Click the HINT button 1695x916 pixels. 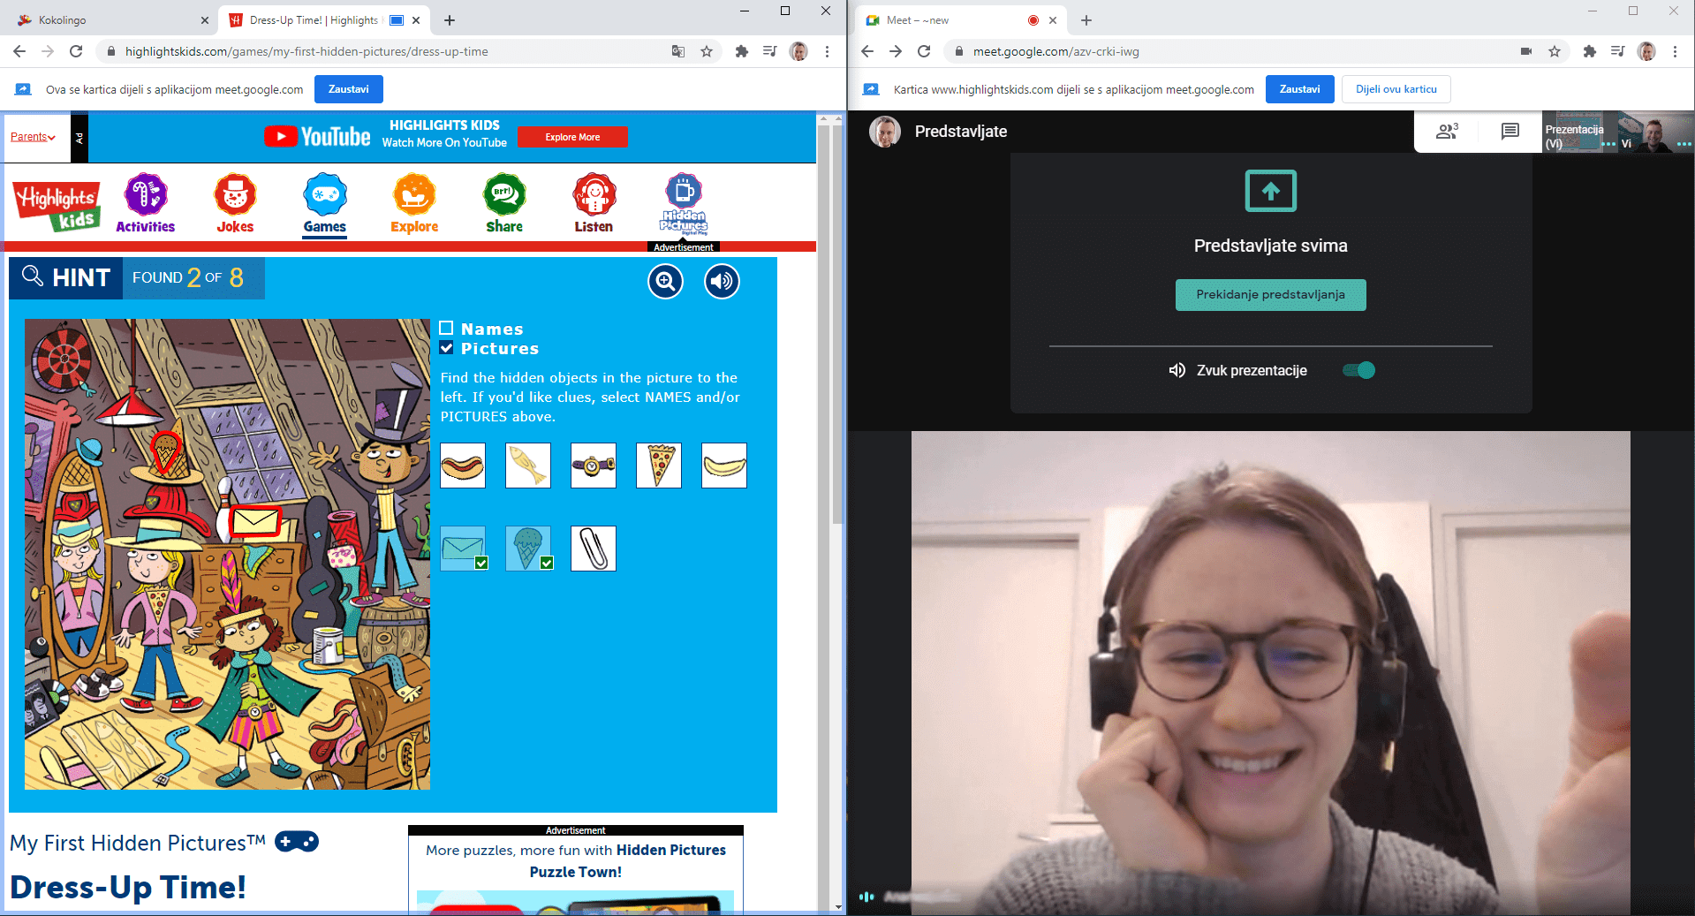click(x=66, y=277)
